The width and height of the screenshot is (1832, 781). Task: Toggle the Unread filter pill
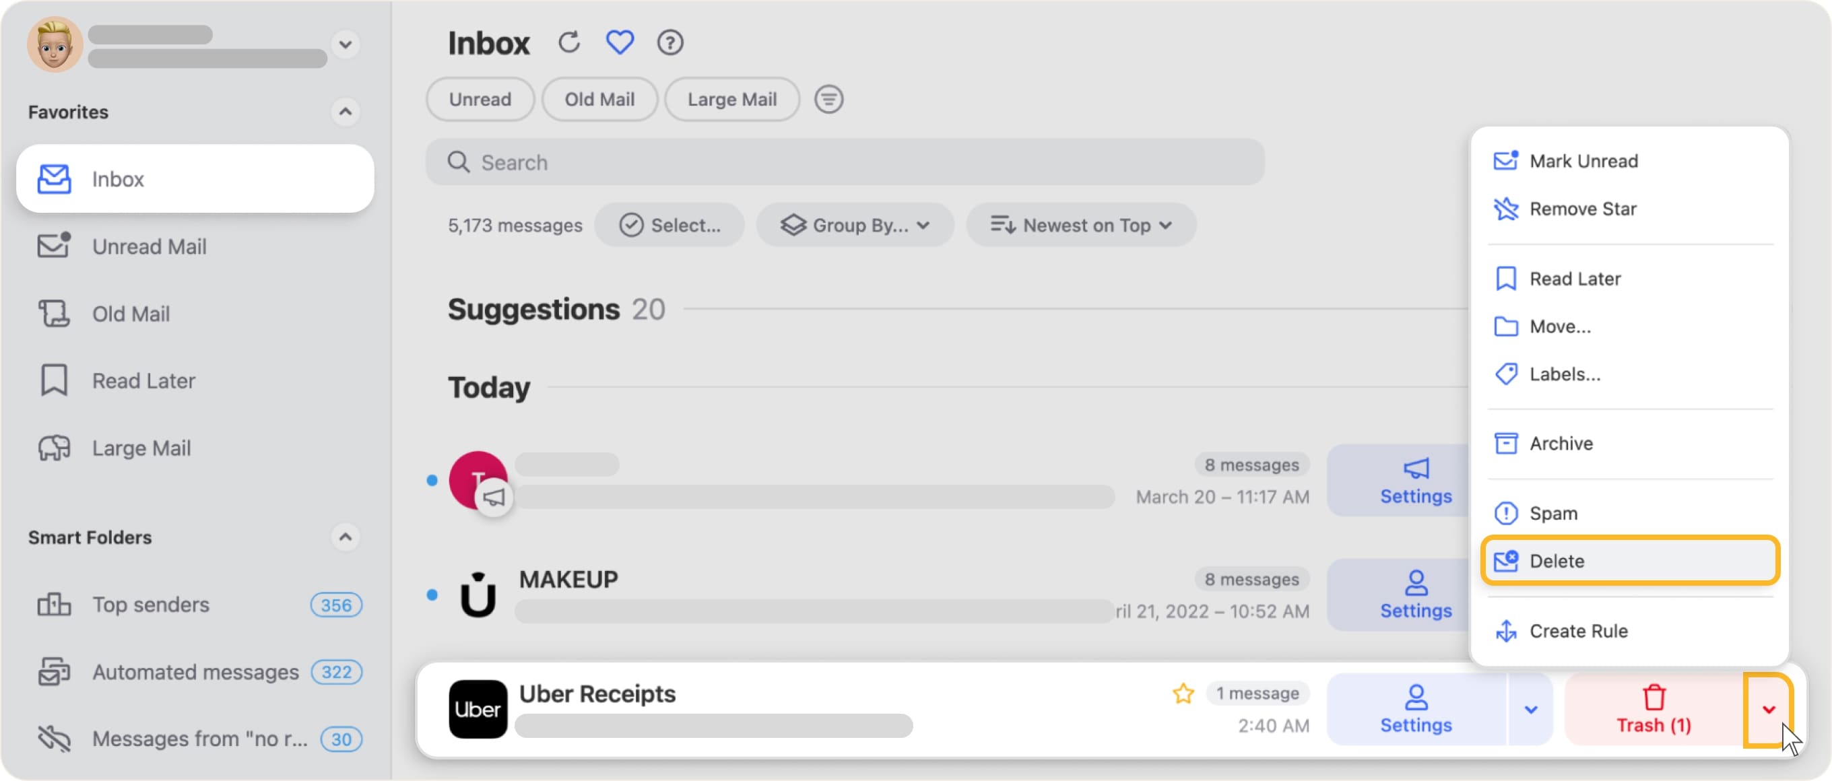(x=480, y=99)
